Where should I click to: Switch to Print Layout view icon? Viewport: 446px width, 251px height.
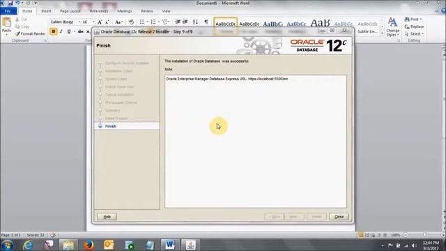point(360,235)
